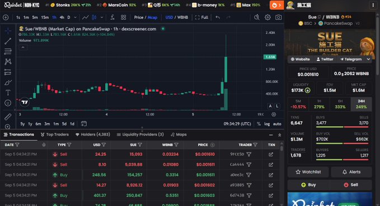Open the go-to date calendar icon
380x206 pixels.
[x=84, y=124]
